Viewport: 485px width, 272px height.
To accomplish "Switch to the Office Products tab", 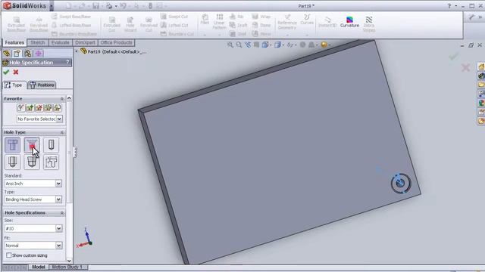I will pyautogui.click(x=116, y=42).
